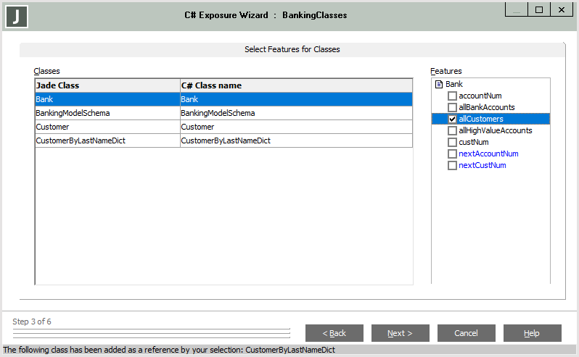Screen dimensions: 579x357
Task: Click the Jade Class column header
Action: 107,85
